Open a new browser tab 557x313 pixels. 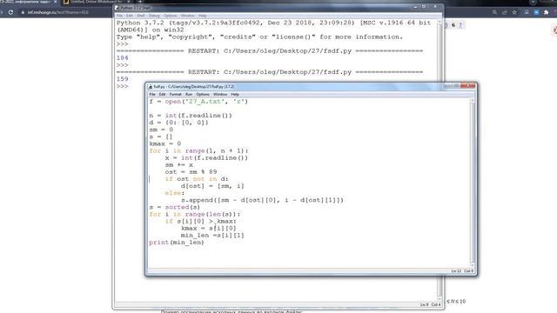(140, 2)
